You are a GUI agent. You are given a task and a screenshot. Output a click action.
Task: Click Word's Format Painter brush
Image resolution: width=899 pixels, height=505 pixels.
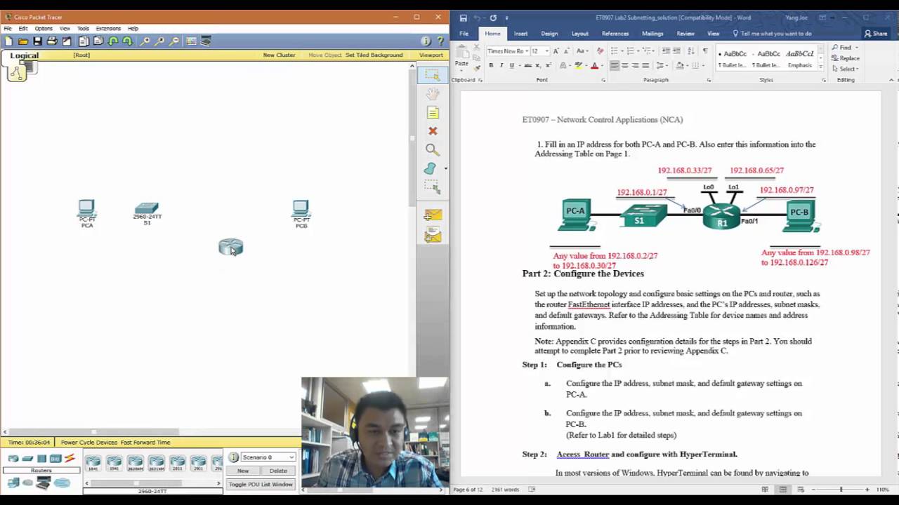pyautogui.click(x=477, y=67)
